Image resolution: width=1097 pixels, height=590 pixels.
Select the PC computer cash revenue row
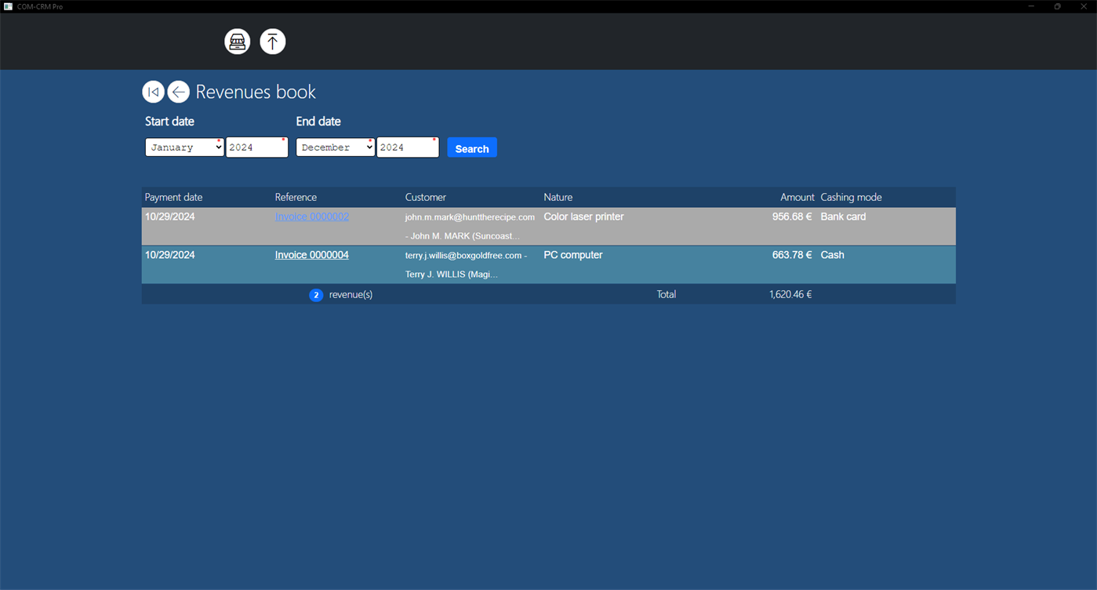coord(572,255)
